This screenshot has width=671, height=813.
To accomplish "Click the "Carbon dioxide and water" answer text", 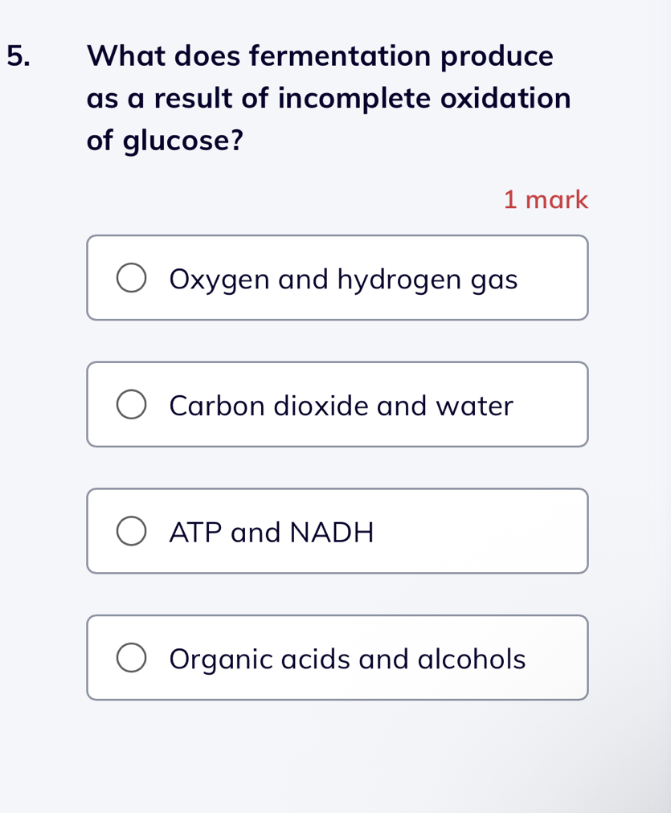I will [x=341, y=406].
